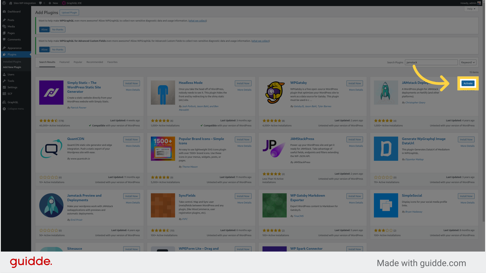Click No thanks on WPGraphQL notice
The image size is (486, 273).
point(58,30)
